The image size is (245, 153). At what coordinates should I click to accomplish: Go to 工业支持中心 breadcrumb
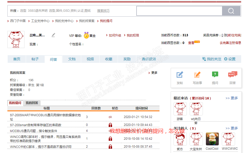point(40,21)
